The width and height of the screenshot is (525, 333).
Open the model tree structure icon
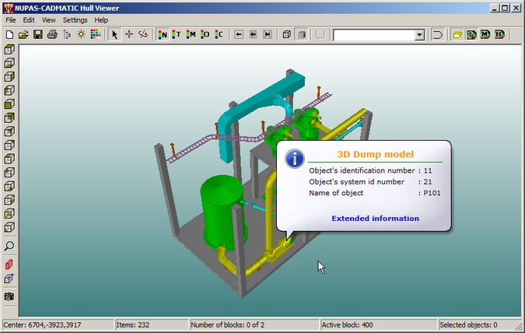click(x=67, y=34)
